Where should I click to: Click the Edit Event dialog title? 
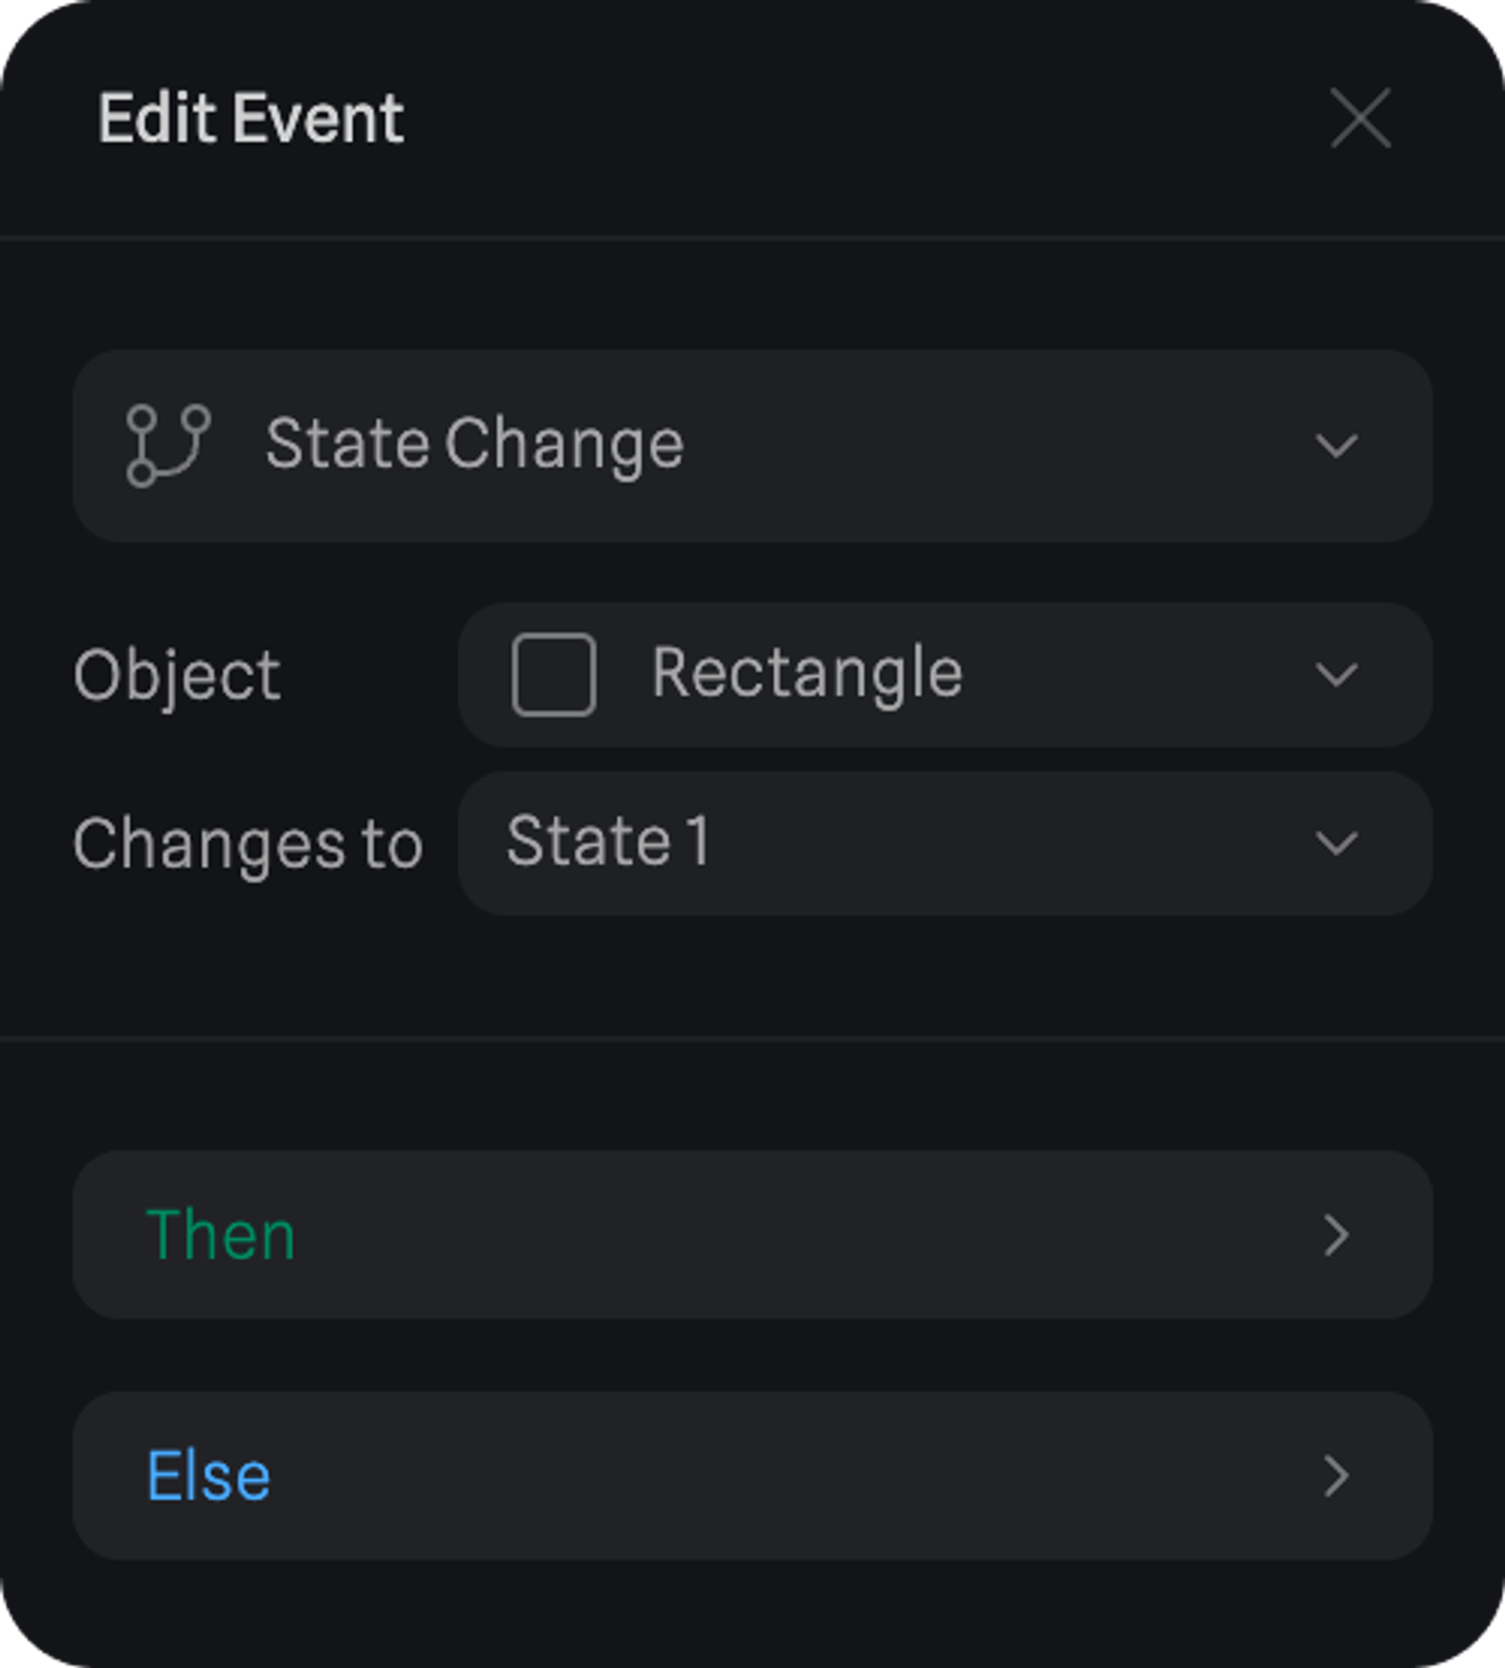[x=251, y=118]
